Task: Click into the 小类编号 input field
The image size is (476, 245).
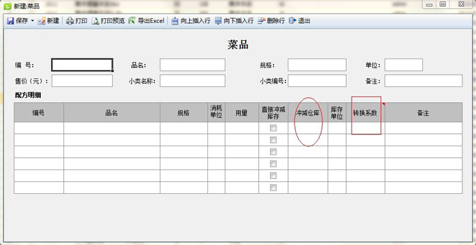Action: coord(317,80)
